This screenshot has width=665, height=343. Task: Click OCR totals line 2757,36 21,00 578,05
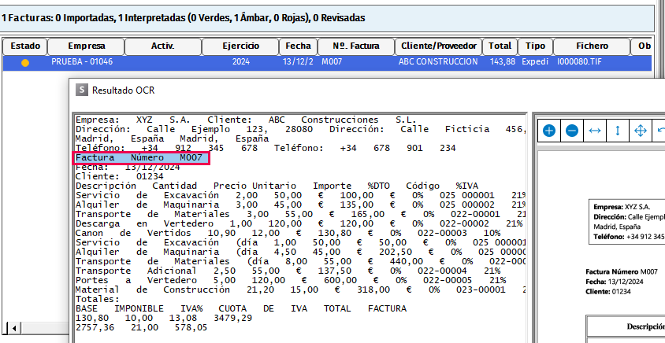[141, 328]
